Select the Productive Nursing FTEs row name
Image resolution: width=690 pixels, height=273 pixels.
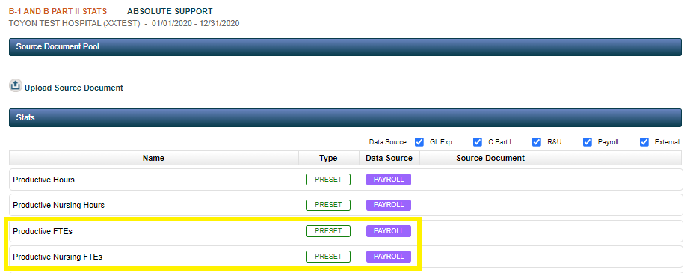[x=58, y=257]
